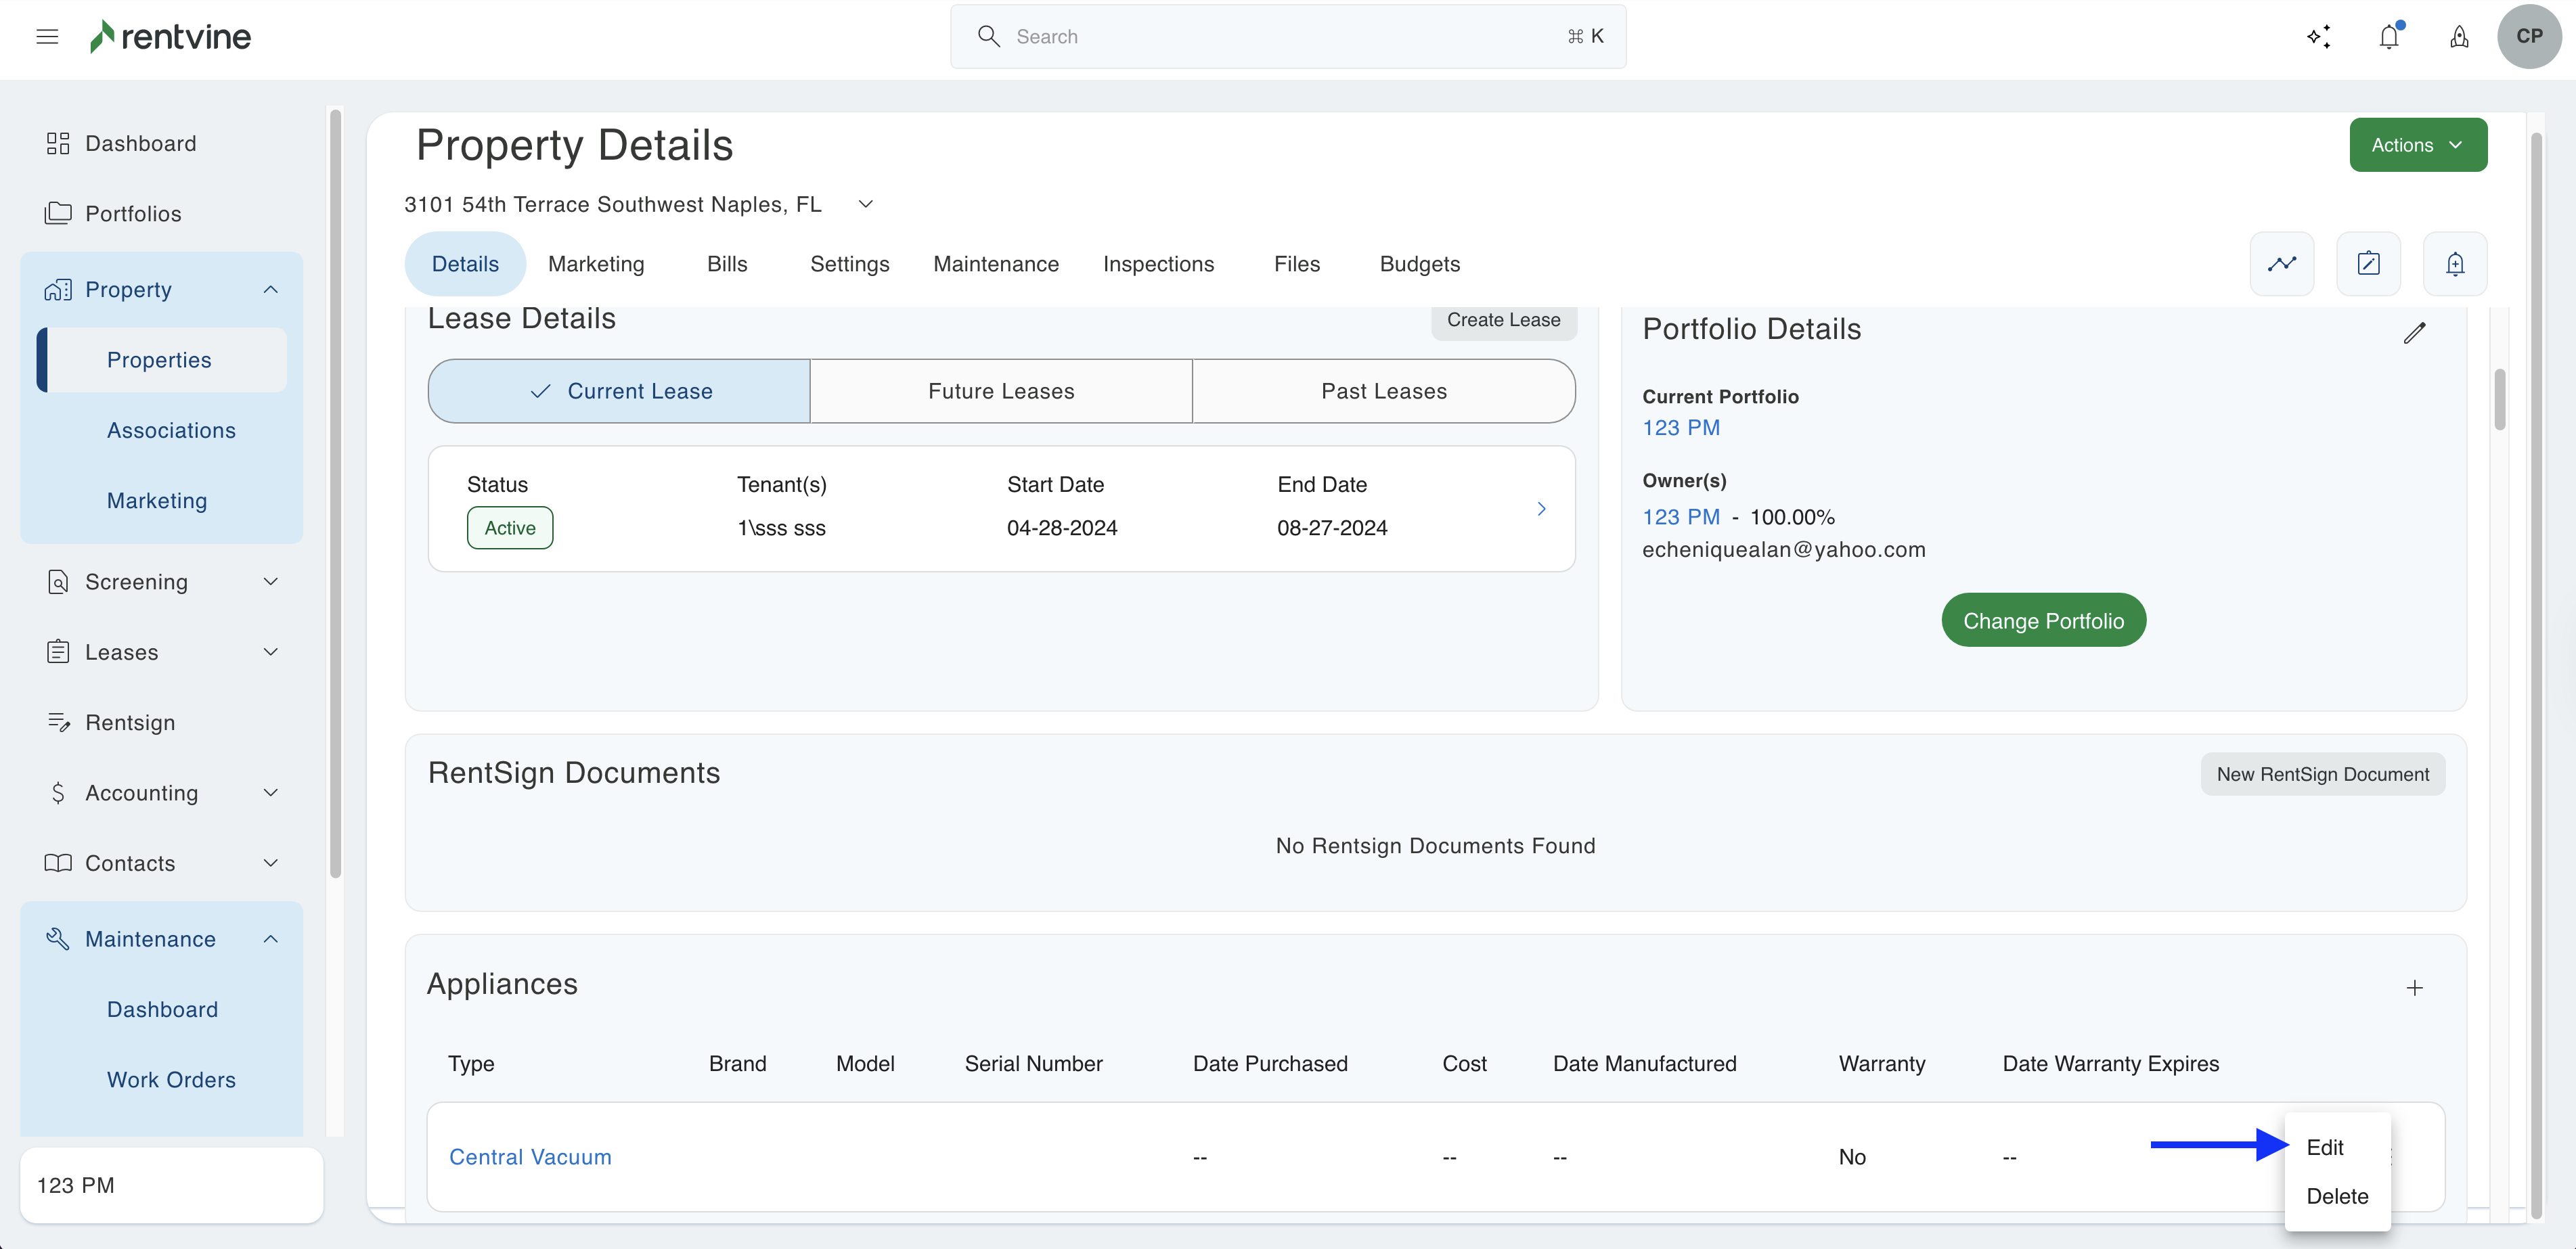Click the rocket icon in header

coord(2459,37)
